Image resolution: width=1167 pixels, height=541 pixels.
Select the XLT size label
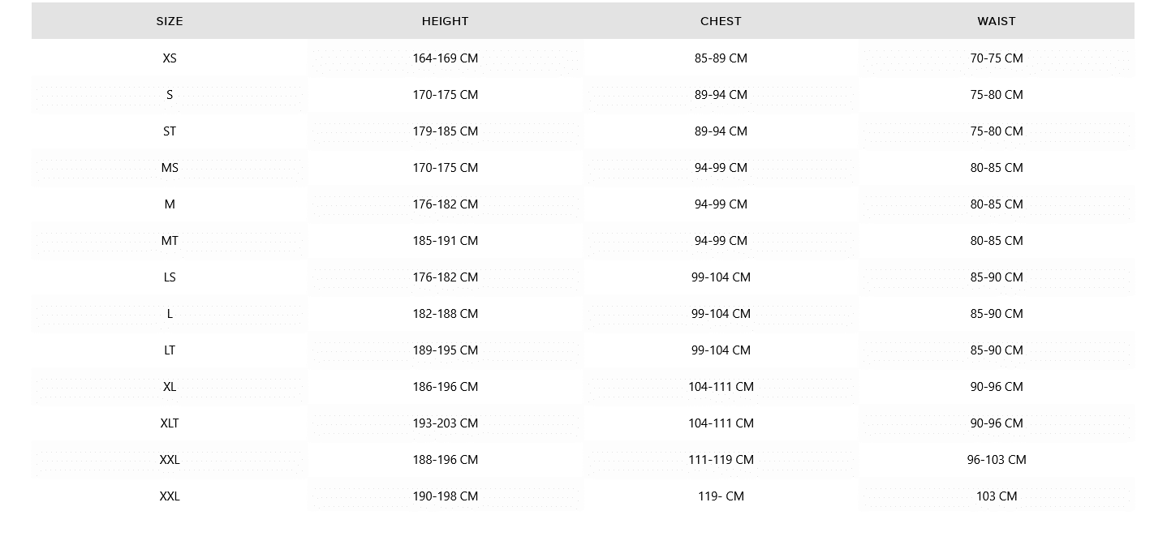pos(170,423)
